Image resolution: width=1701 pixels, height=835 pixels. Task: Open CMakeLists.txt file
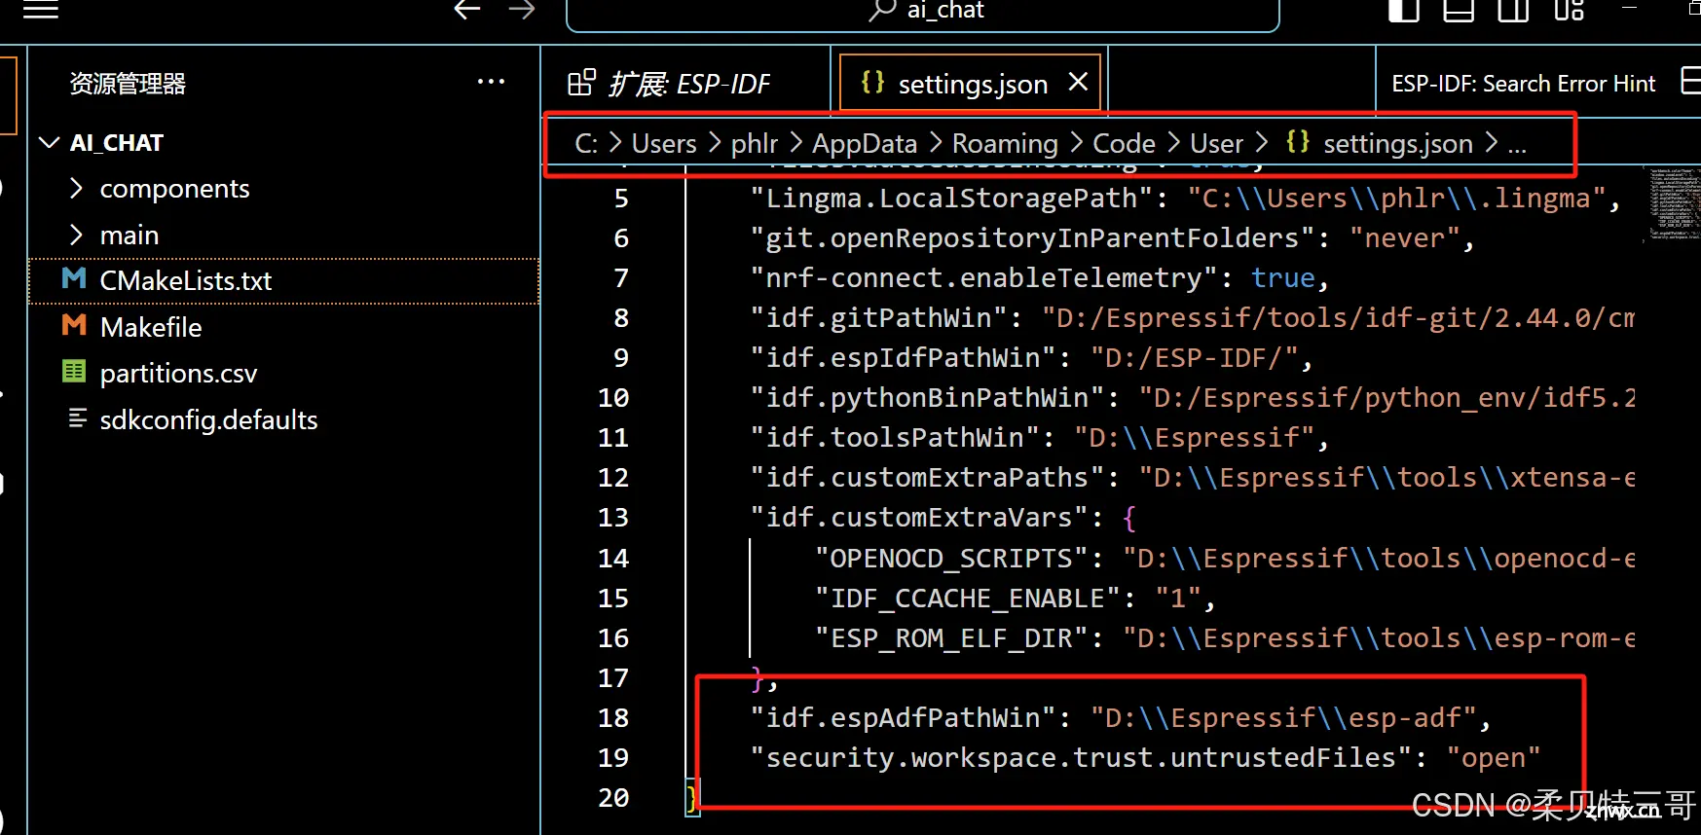tap(283, 280)
